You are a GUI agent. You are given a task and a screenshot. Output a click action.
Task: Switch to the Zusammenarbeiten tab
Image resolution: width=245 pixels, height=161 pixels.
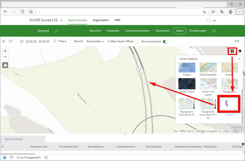pyautogui.click(x=137, y=31)
